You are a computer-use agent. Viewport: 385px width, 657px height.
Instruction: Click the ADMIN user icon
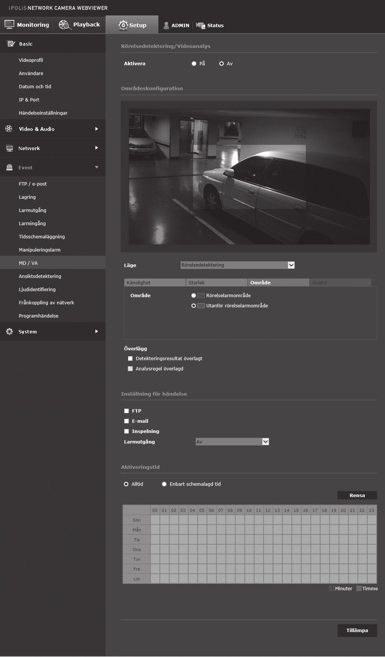coord(166,25)
